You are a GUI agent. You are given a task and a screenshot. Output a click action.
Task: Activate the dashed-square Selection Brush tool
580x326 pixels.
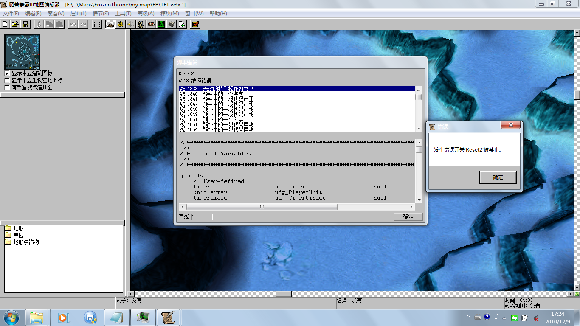pyautogui.click(x=97, y=24)
